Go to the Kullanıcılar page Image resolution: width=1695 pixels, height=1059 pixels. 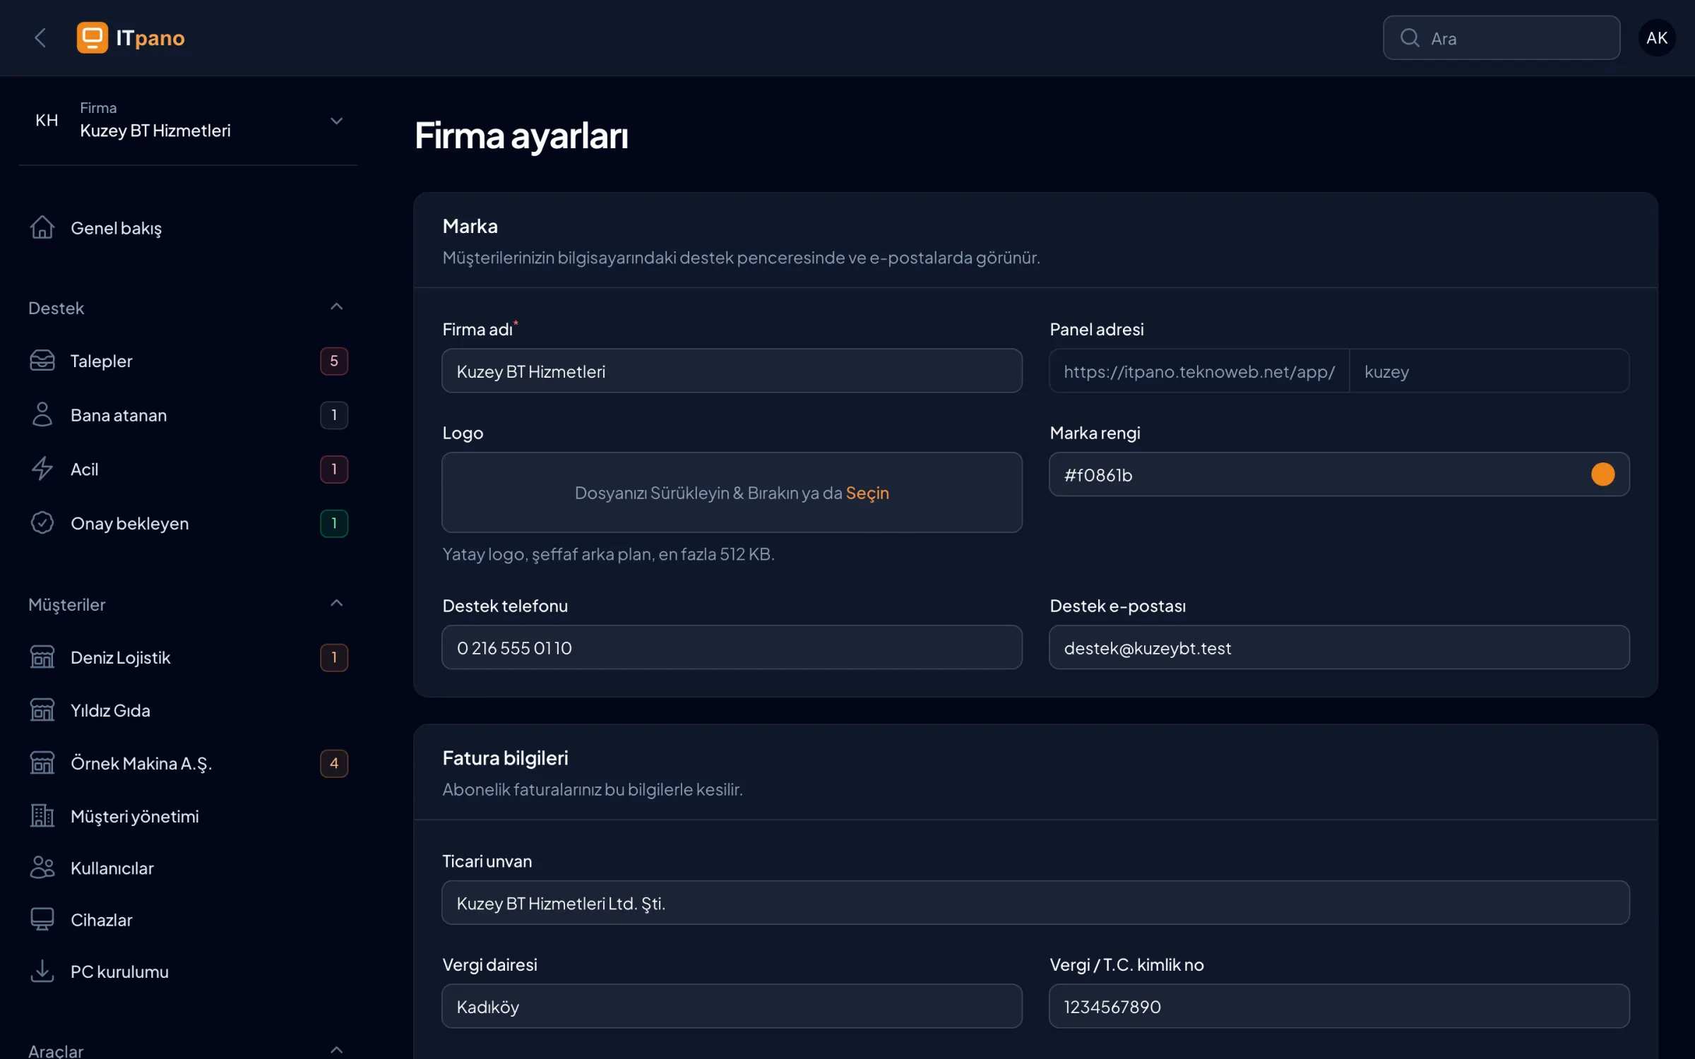click(x=188, y=868)
